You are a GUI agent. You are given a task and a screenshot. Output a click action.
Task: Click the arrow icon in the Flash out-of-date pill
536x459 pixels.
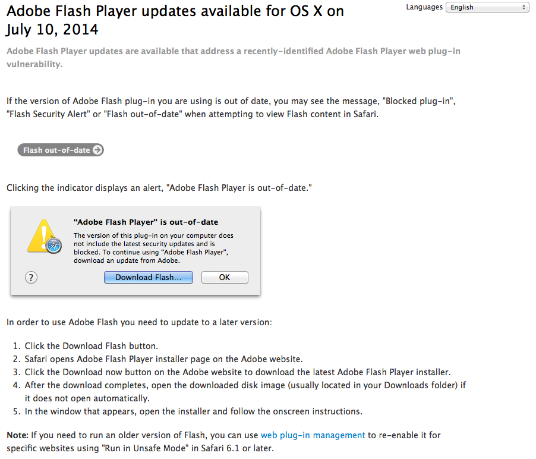click(x=98, y=150)
